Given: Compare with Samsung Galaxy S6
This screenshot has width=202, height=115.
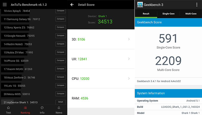Looking at the screenshot, I should [61, 19].
